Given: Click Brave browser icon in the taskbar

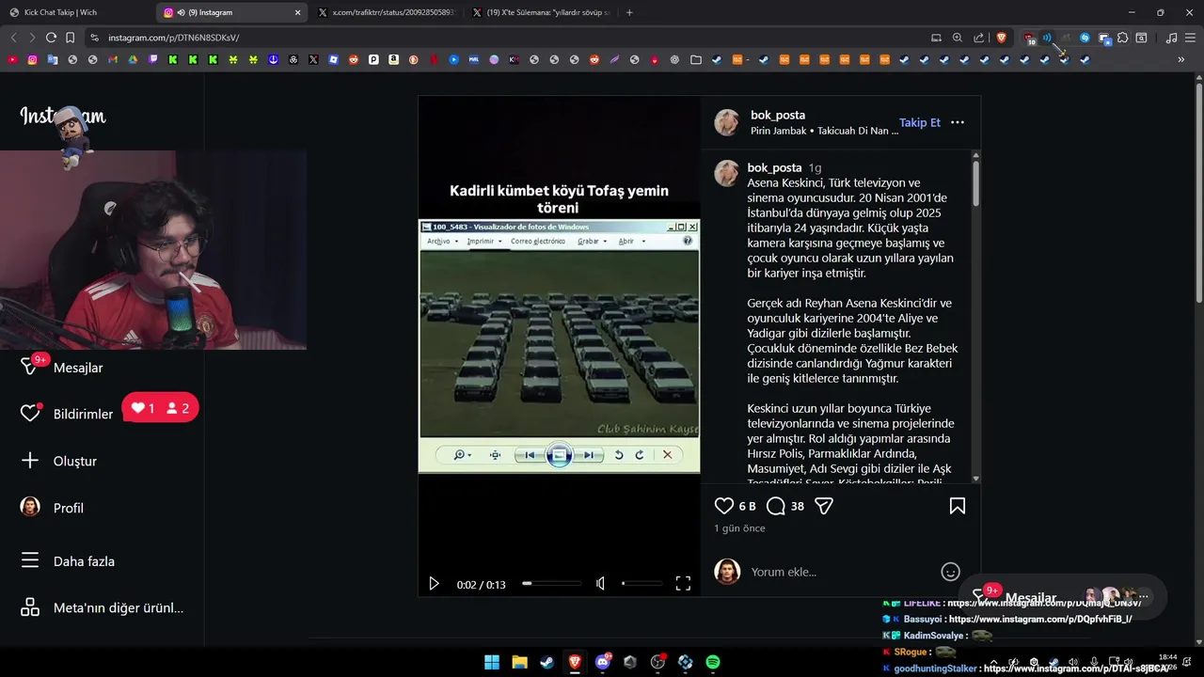Looking at the screenshot, I should point(575,662).
